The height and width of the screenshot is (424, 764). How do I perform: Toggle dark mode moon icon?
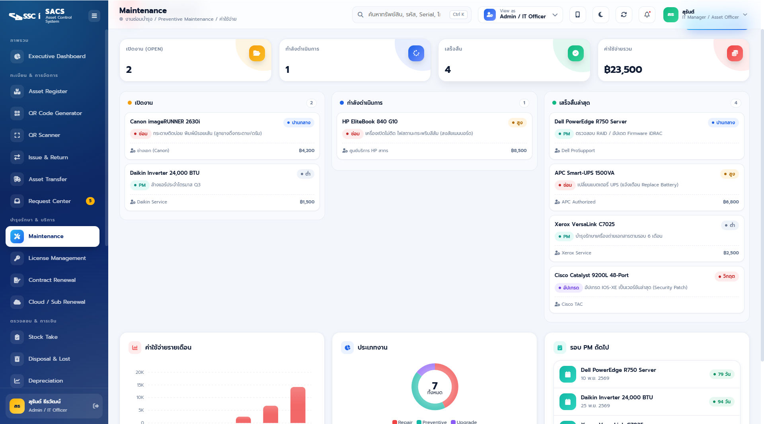click(600, 15)
